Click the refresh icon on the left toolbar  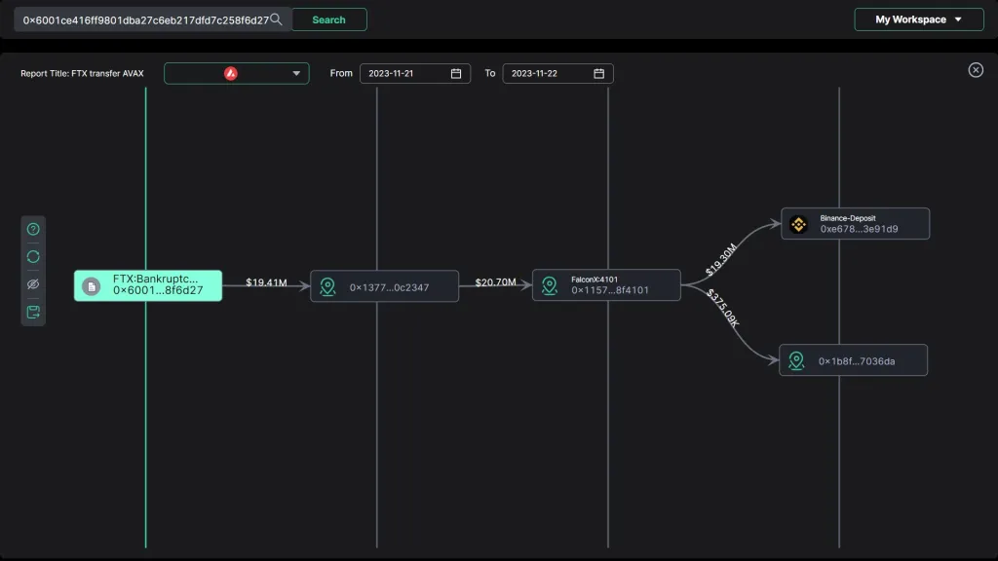[x=32, y=256]
